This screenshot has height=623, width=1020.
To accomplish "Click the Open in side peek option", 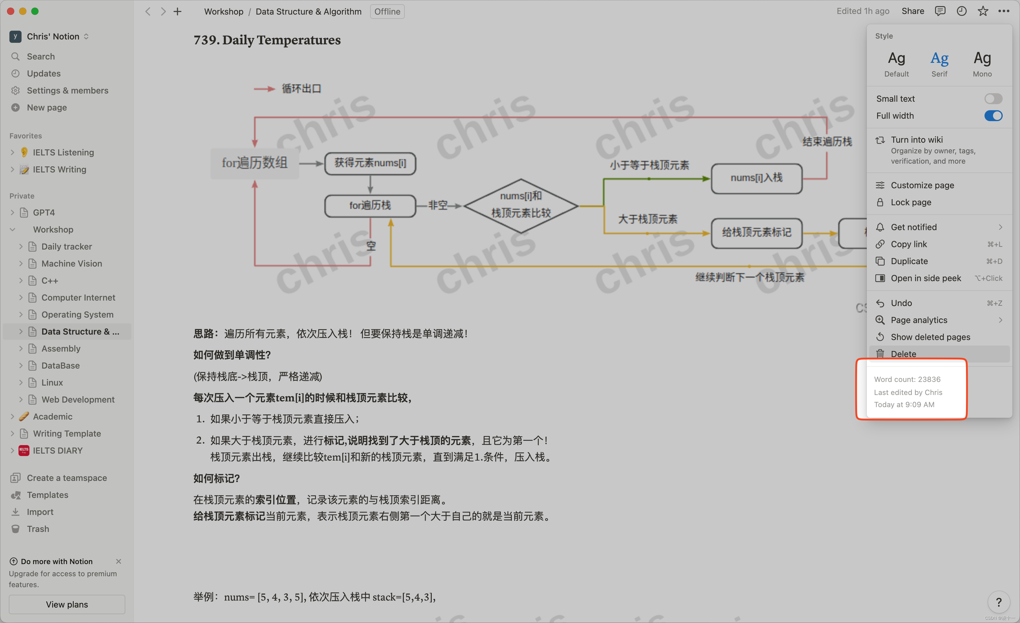I will (925, 278).
